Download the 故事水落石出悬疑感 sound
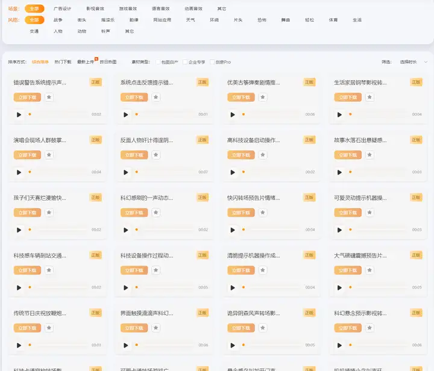This screenshot has width=434, height=371. tap(348, 155)
